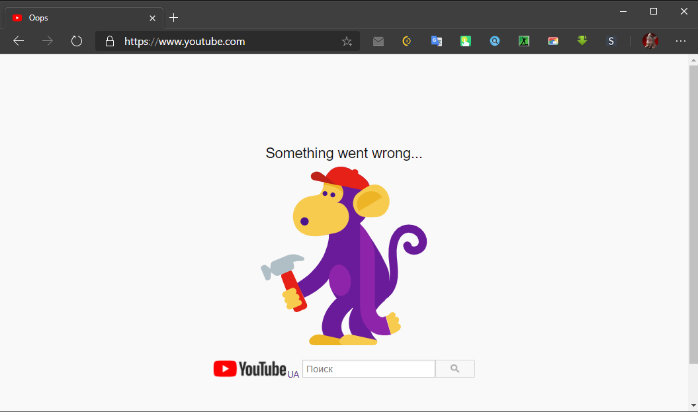The width and height of the screenshot is (698, 412).
Task: View site info via the padlock icon
Action: pos(110,42)
